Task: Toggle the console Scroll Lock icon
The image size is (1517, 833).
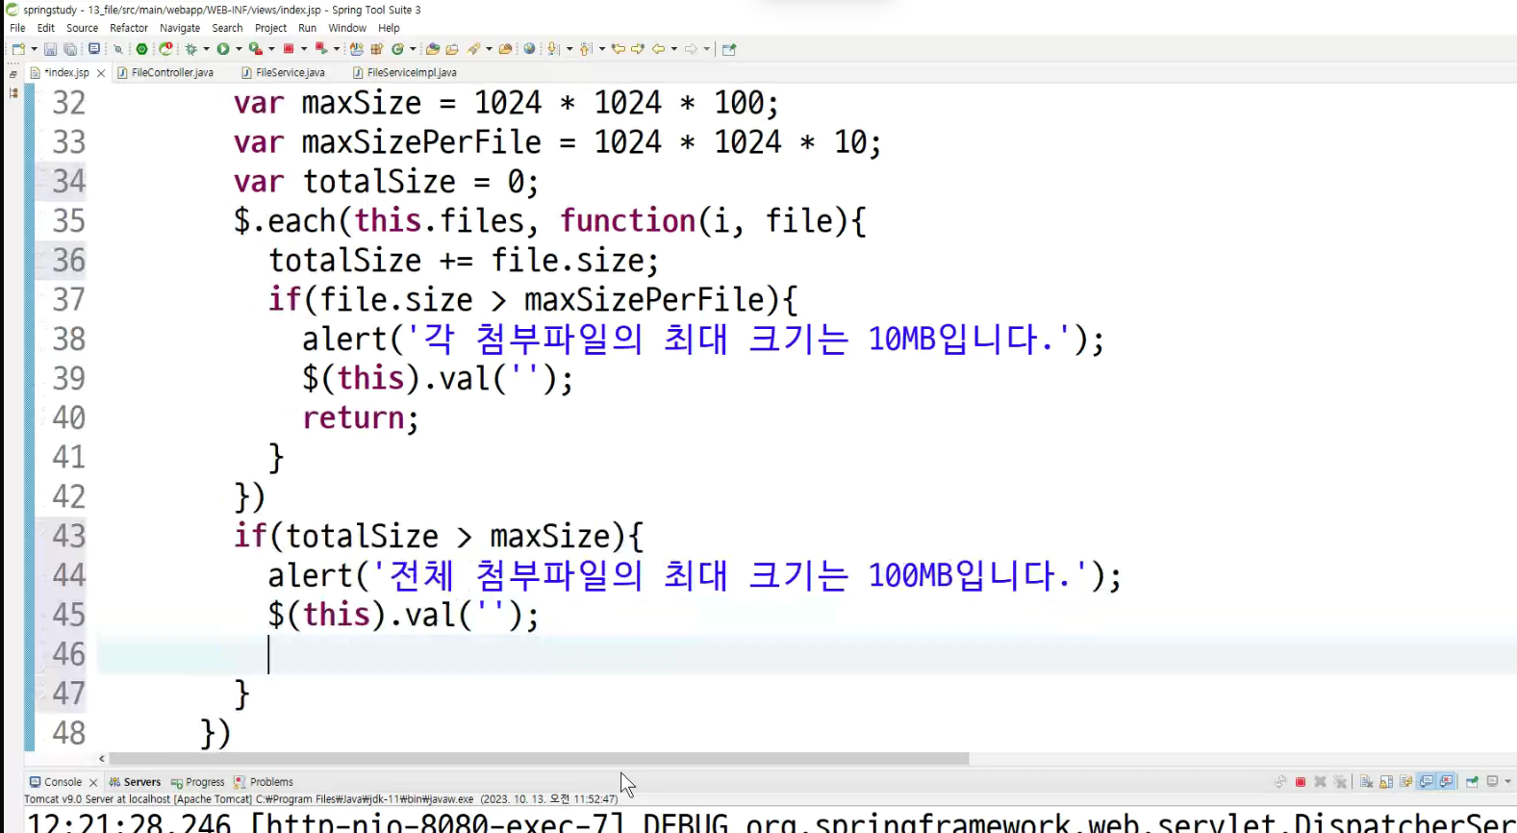Action: pyautogui.click(x=1386, y=782)
